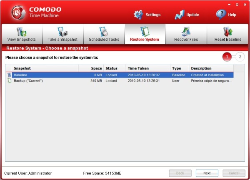This screenshot has height=180, width=250.
Task: Click the View Snapshots icon
Action: (22, 32)
